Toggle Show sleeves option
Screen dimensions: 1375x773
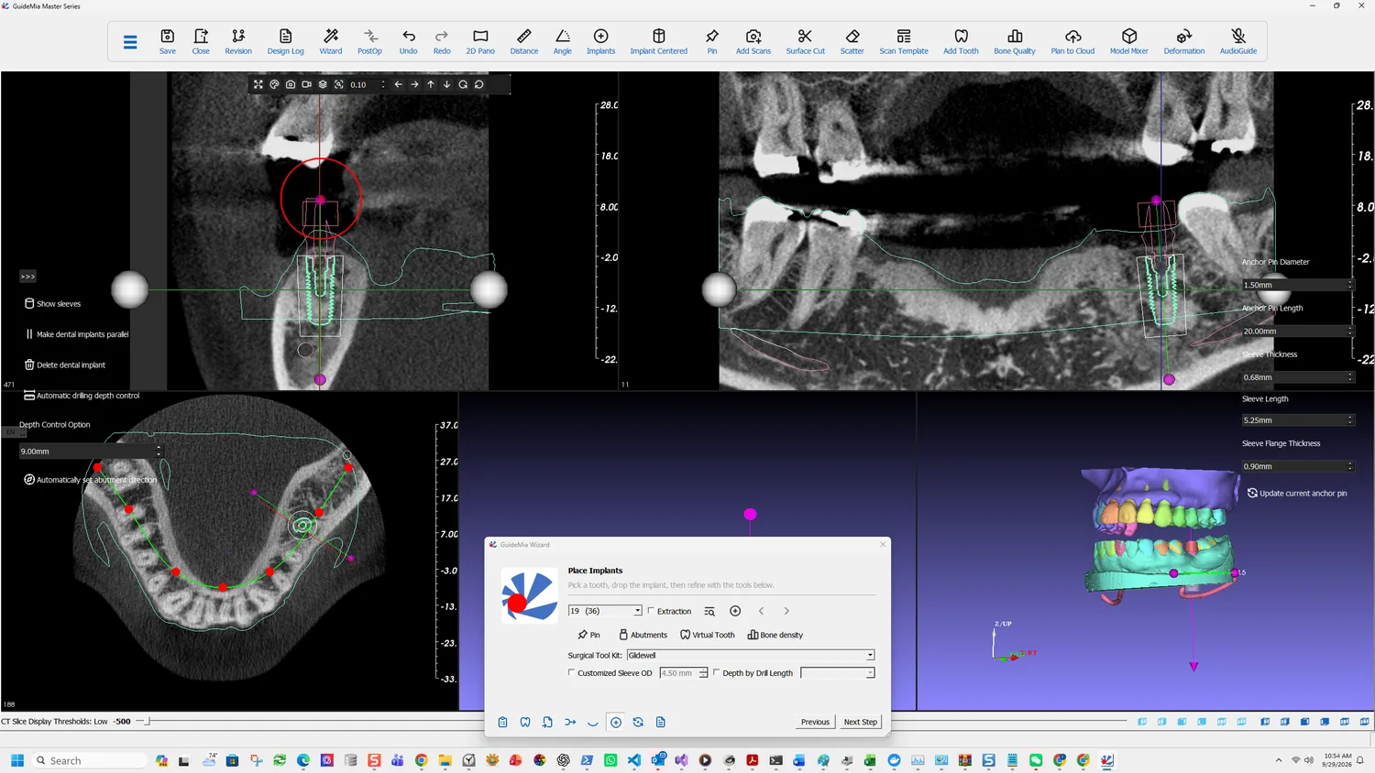pos(52,303)
